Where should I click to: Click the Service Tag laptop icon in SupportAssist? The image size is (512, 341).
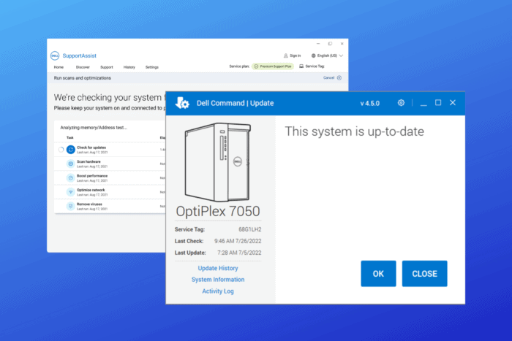301,66
